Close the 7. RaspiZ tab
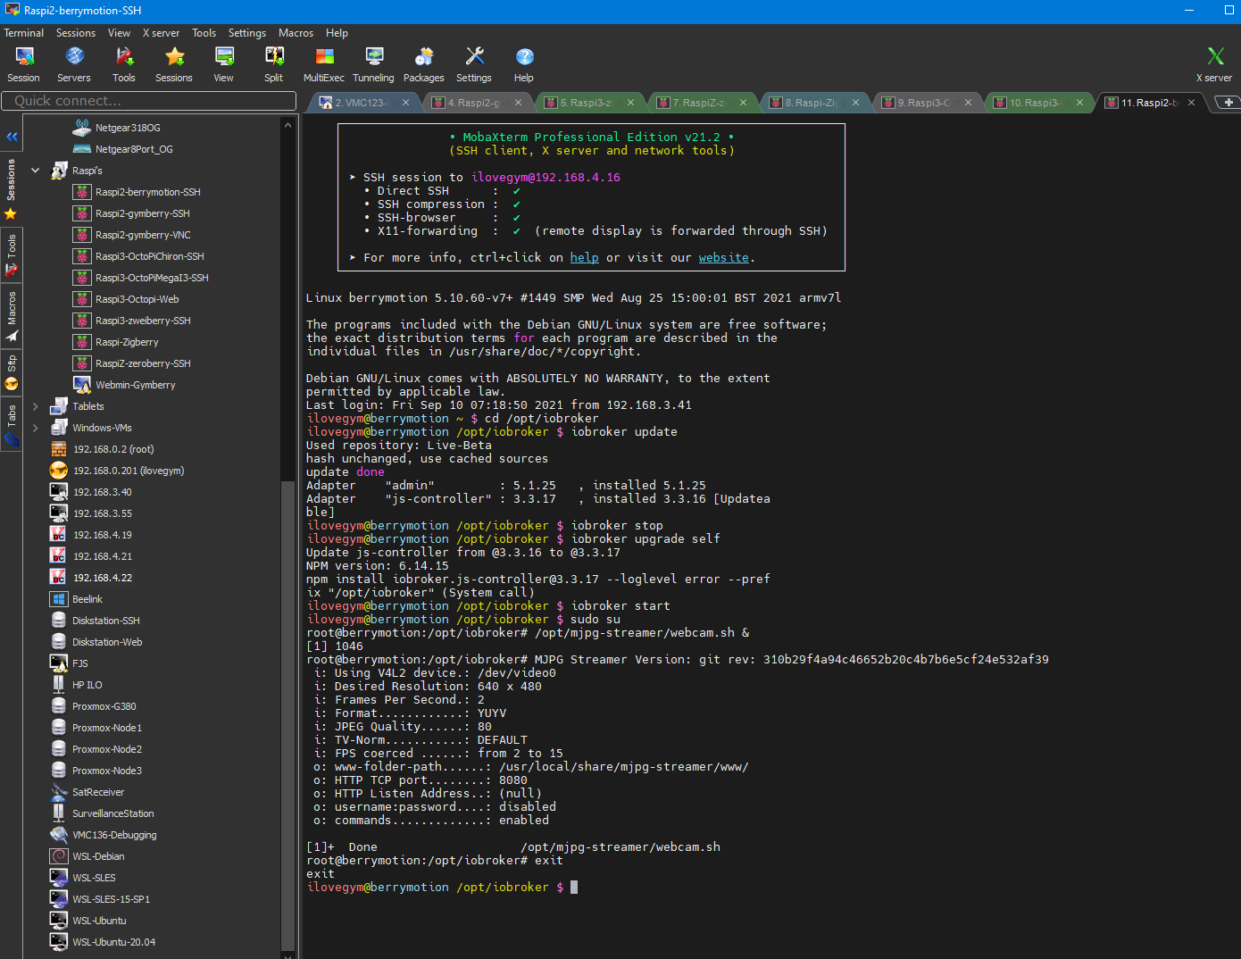1241x959 pixels. (743, 103)
